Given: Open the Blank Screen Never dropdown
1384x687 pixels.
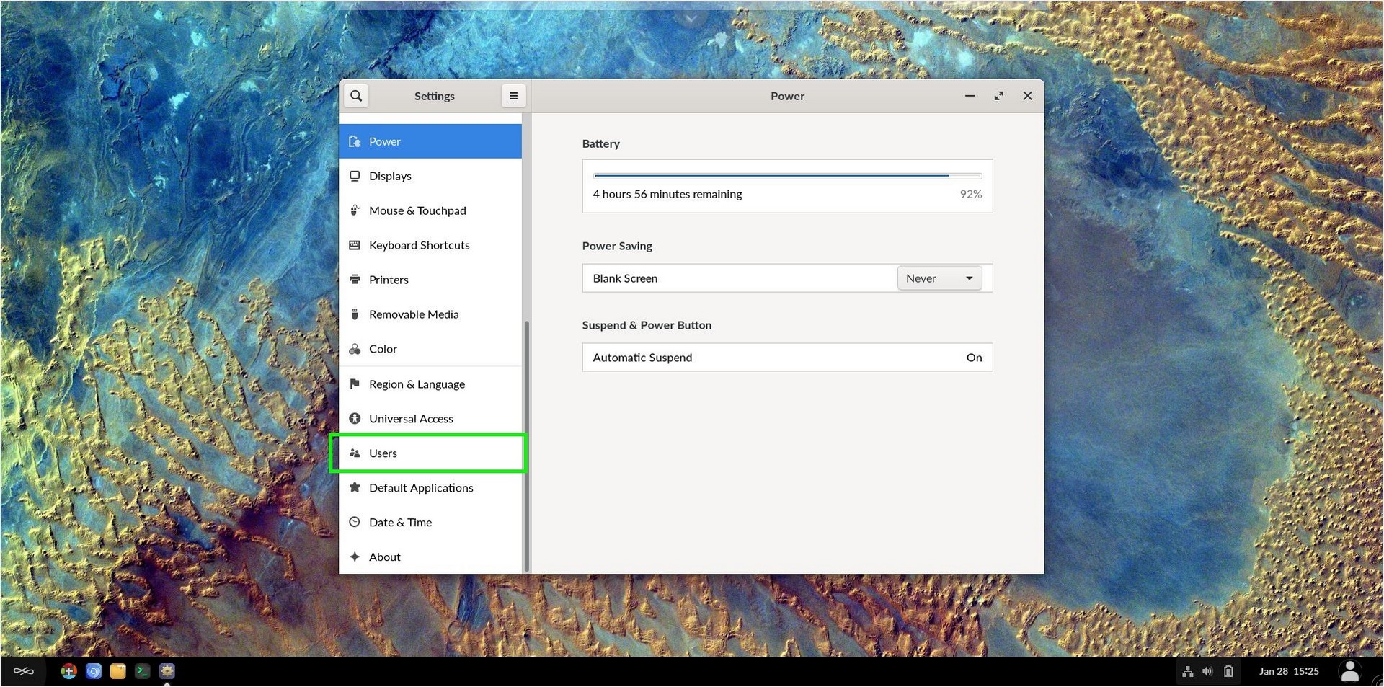Looking at the screenshot, I should pos(939,278).
